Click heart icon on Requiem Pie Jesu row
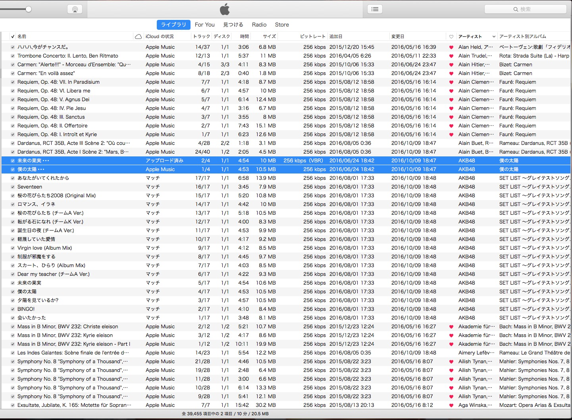This screenshot has height=420, width=572. 451,108
